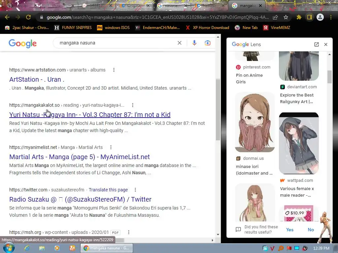Open the ArtStation - . Uran . result
338x253 pixels.
click(x=37, y=79)
